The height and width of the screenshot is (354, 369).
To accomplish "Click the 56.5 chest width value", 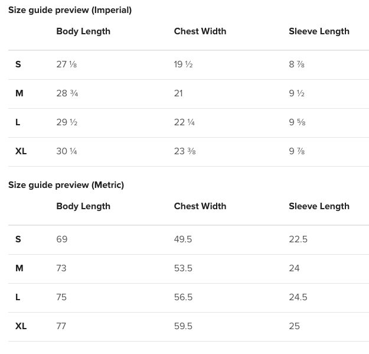I will 183,297.
